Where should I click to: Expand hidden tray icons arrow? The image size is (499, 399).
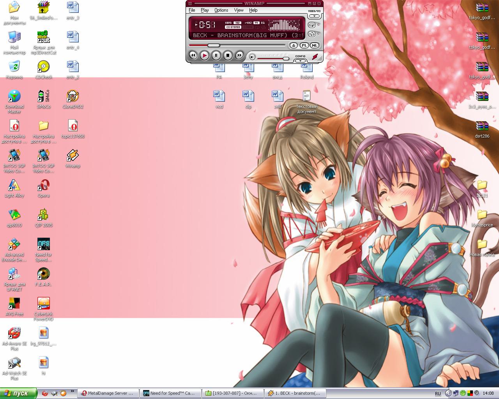448,393
